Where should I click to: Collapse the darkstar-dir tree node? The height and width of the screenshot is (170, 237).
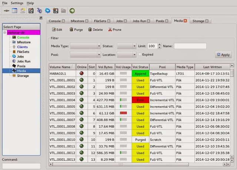[x=5, y=32]
